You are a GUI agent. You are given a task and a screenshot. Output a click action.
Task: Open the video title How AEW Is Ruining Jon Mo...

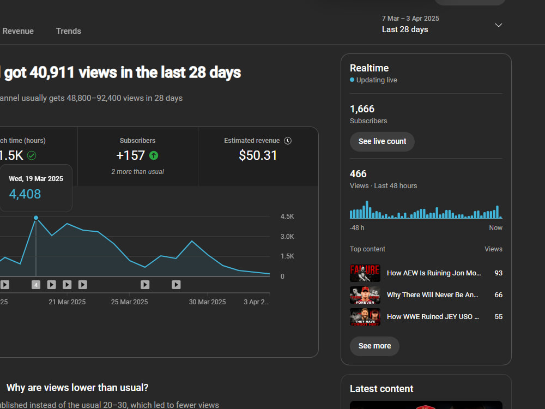[434, 273]
